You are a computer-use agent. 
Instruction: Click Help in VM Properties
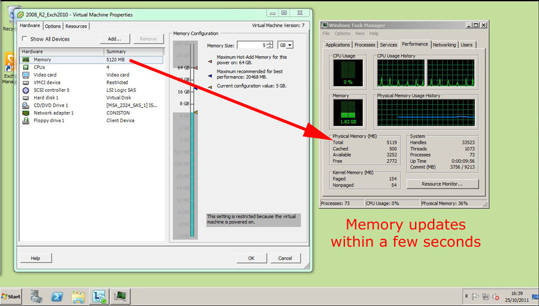tap(35, 258)
